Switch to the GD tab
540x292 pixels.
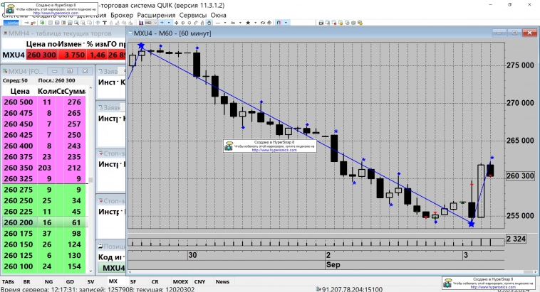[70, 281]
